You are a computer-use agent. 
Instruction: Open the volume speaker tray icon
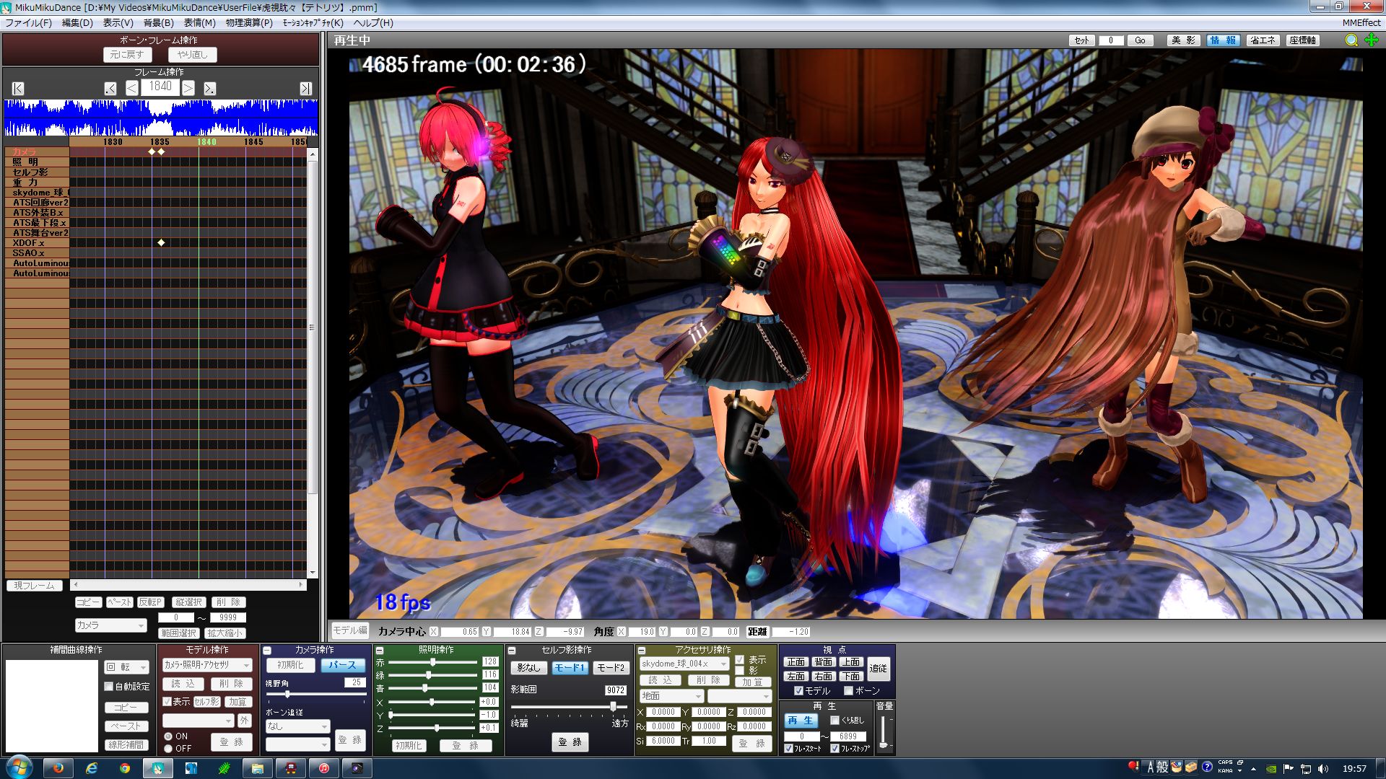click(x=1322, y=769)
